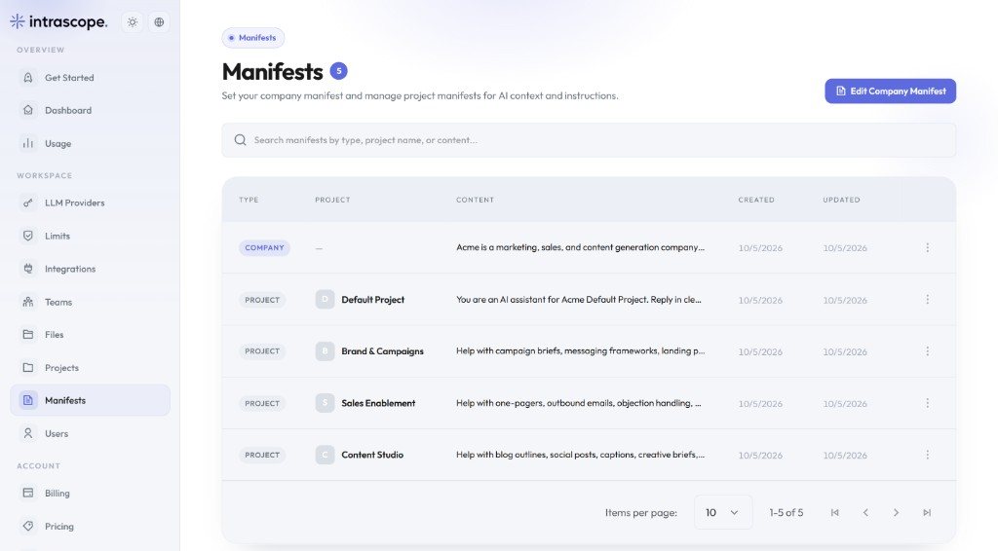Go to Dashboard page
The width and height of the screenshot is (998, 551).
coord(90,111)
